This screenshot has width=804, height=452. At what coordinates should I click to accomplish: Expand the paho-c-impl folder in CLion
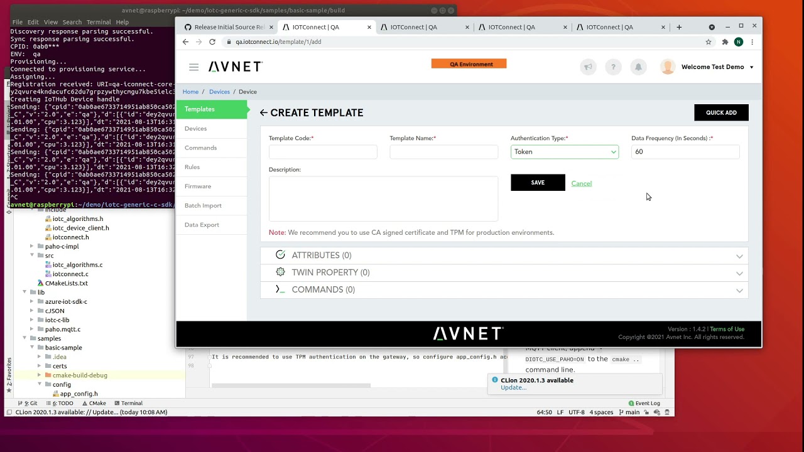32,246
